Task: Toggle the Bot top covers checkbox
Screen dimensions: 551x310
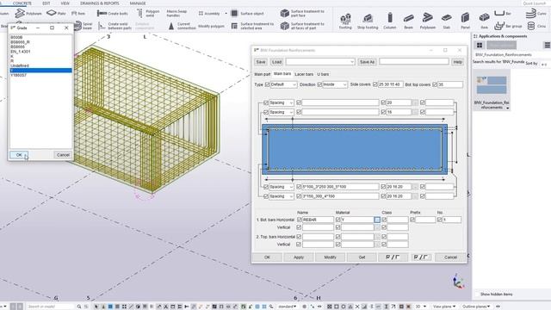Action: pyautogui.click(x=435, y=84)
